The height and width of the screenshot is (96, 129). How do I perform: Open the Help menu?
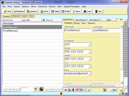[x=84, y=6]
